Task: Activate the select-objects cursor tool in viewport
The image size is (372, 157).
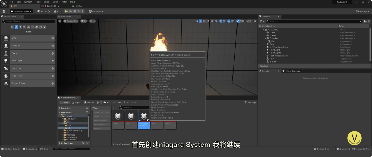Action: click(197, 21)
